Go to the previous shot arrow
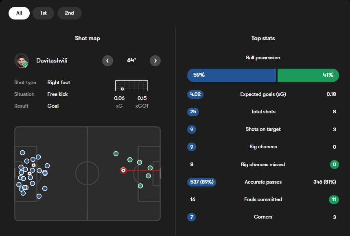The width and height of the screenshot is (350, 236). 107,61
